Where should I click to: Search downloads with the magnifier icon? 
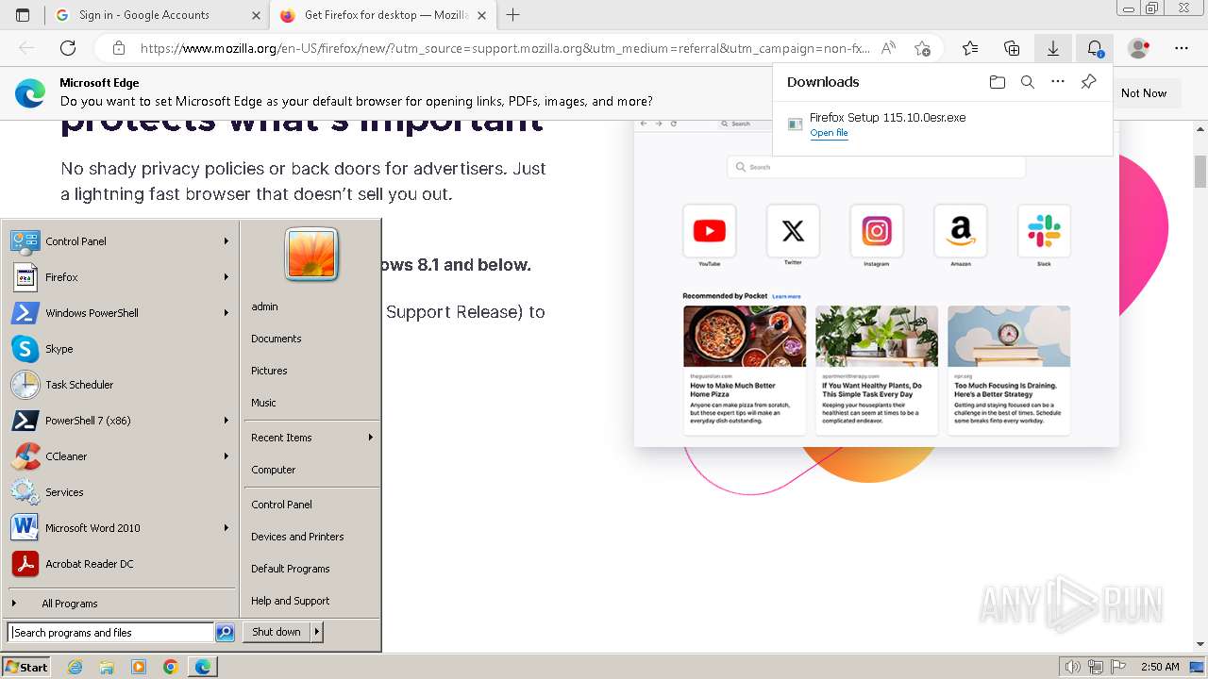tap(1028, 82)
